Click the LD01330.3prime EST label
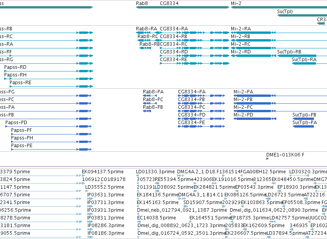This screenshot has width=327, height=239. click(155, 172)
